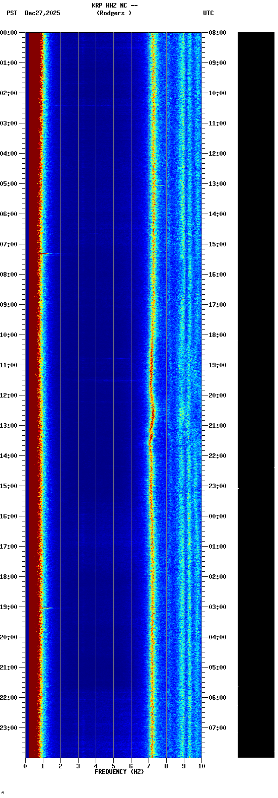This screenshot has width=278, height=798.
Task: Click the '20:00' UTC label on right axis
Action: [x=218, y=395]
